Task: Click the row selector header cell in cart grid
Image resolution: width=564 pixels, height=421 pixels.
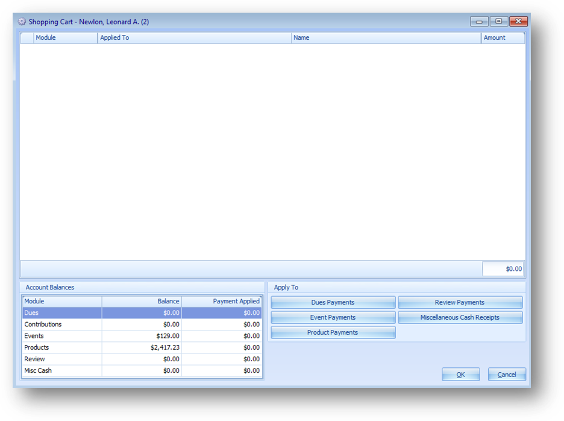Action: 27,38
